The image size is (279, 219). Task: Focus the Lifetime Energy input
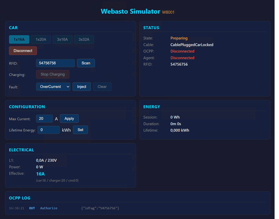click(x=49, y=130)
